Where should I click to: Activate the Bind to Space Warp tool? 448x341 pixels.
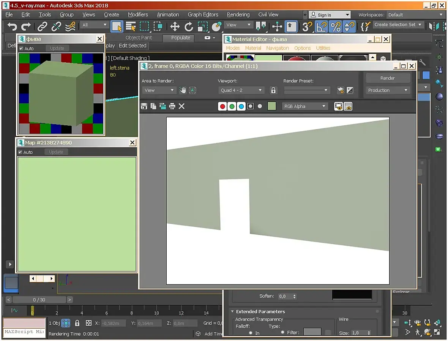70,27
